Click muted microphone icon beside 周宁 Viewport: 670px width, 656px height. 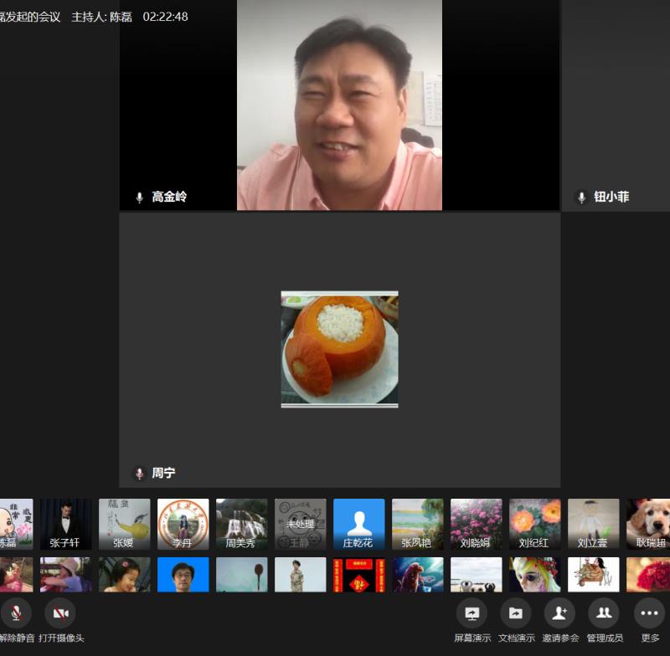[x=139, y=473]
